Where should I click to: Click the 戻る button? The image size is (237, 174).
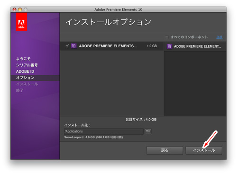point(164,150)
